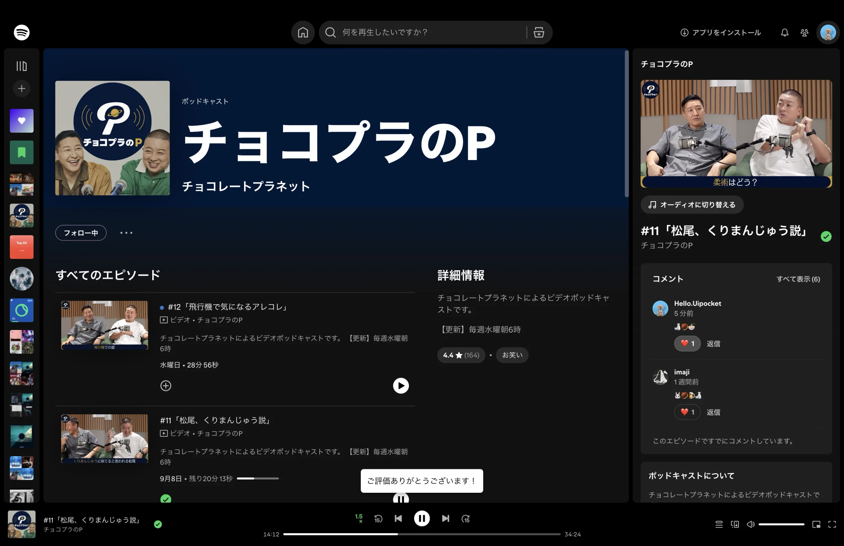This screenshot has width=844, height=546.
Task: Toggle saved checkmark beside panel episode title
Action: point(826,236)
